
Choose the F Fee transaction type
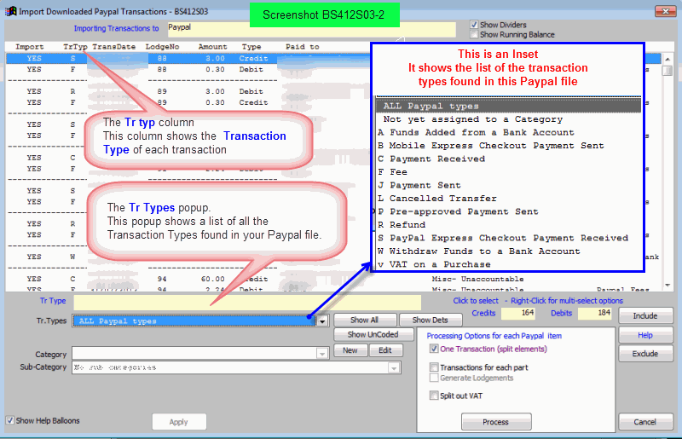[508, 172]
